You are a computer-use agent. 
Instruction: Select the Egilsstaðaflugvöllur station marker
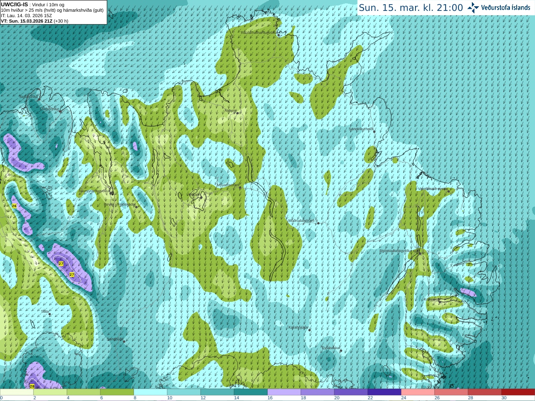point(420,253)
